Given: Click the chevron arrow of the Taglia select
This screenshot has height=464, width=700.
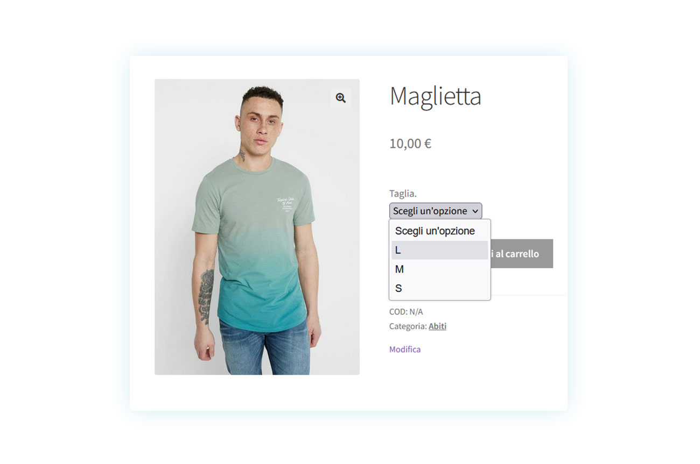Looking at the screenshot, I should pyautogui.click(x=475, y=211).
